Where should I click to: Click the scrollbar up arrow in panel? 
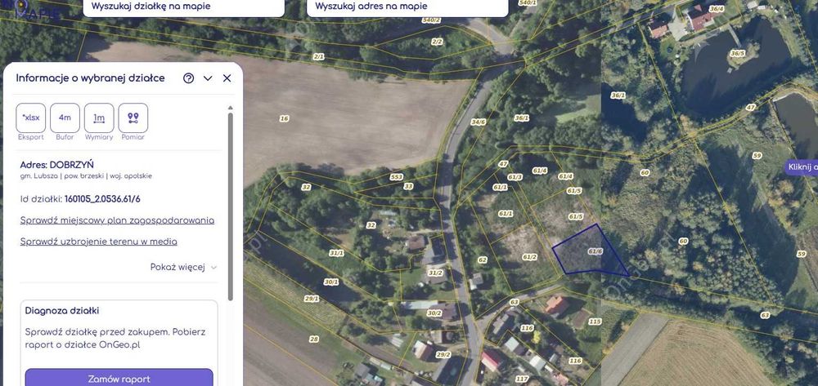coord(231,108)
